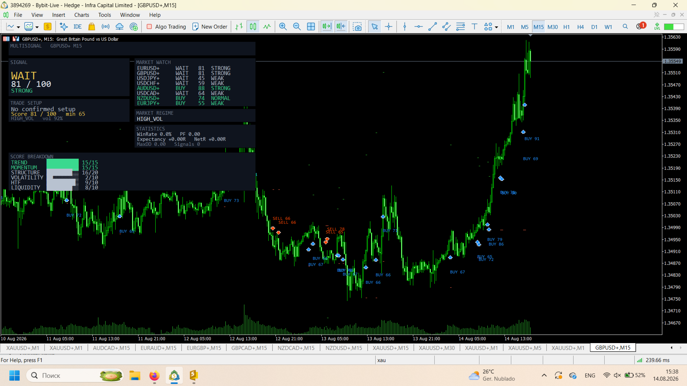Show hidden system tray icons chevron
This screenshot has width=687, height=386.
pyautogui.click(x=544, y=375)
